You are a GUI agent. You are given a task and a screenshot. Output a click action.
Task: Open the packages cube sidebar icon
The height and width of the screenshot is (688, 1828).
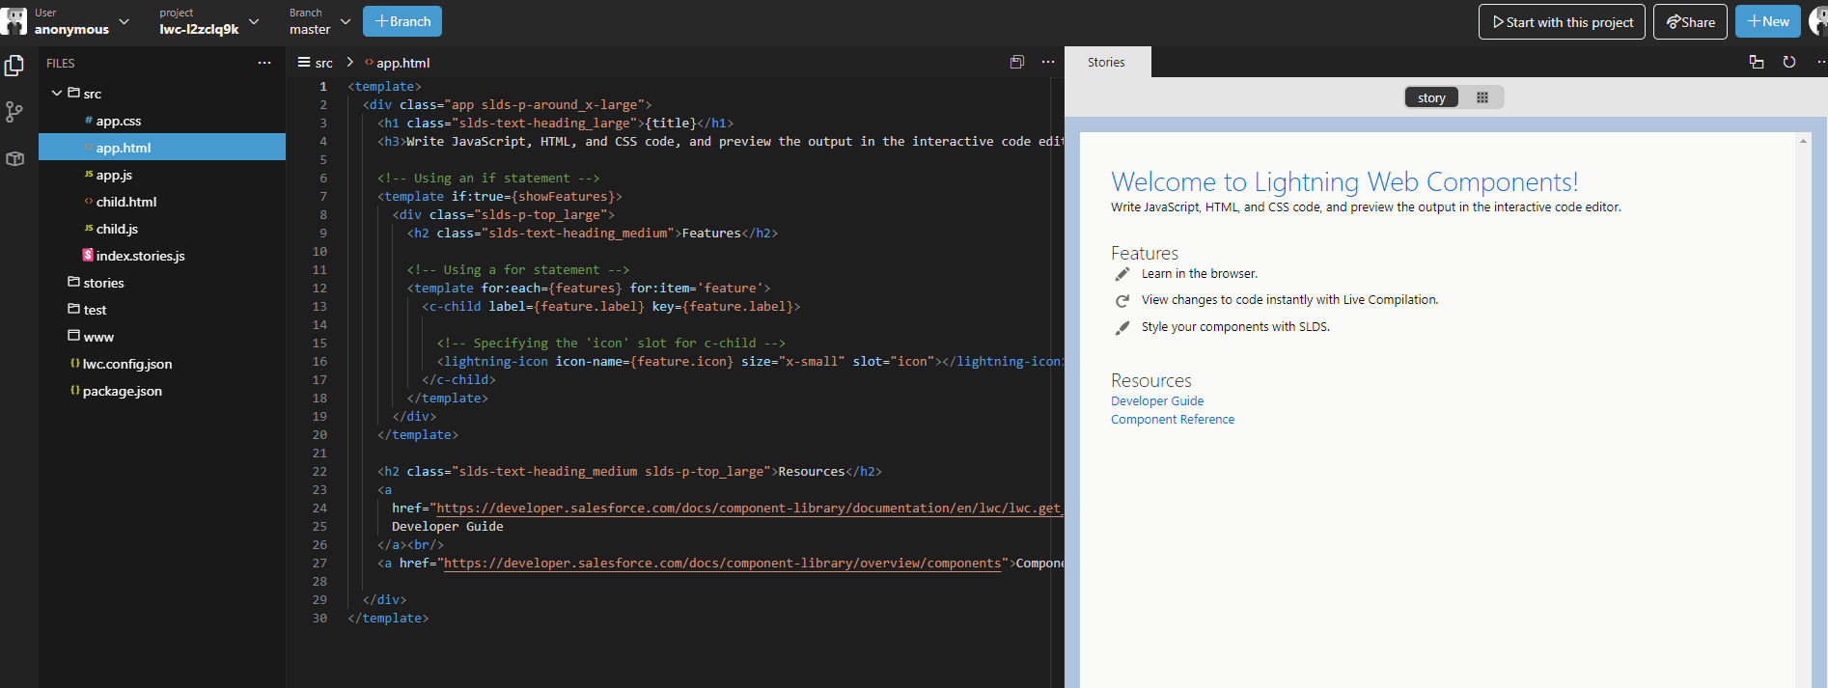pos(14,158)
